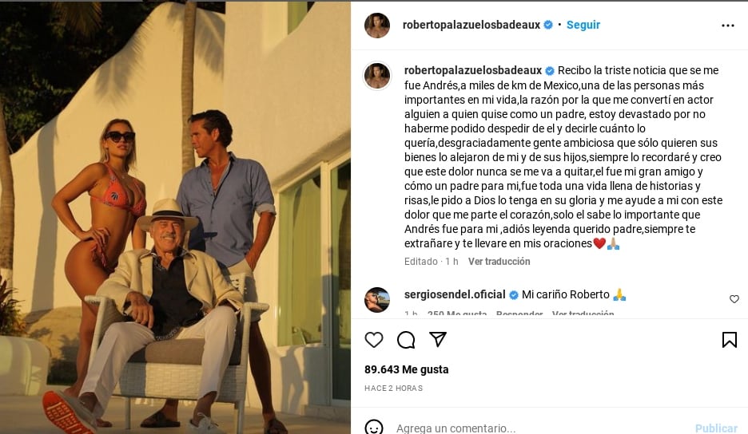Click the 'Hace 2 horas' timestamp
Image resolution: width=748 pixels, height=434 pixels.
(x=393, y=389)
